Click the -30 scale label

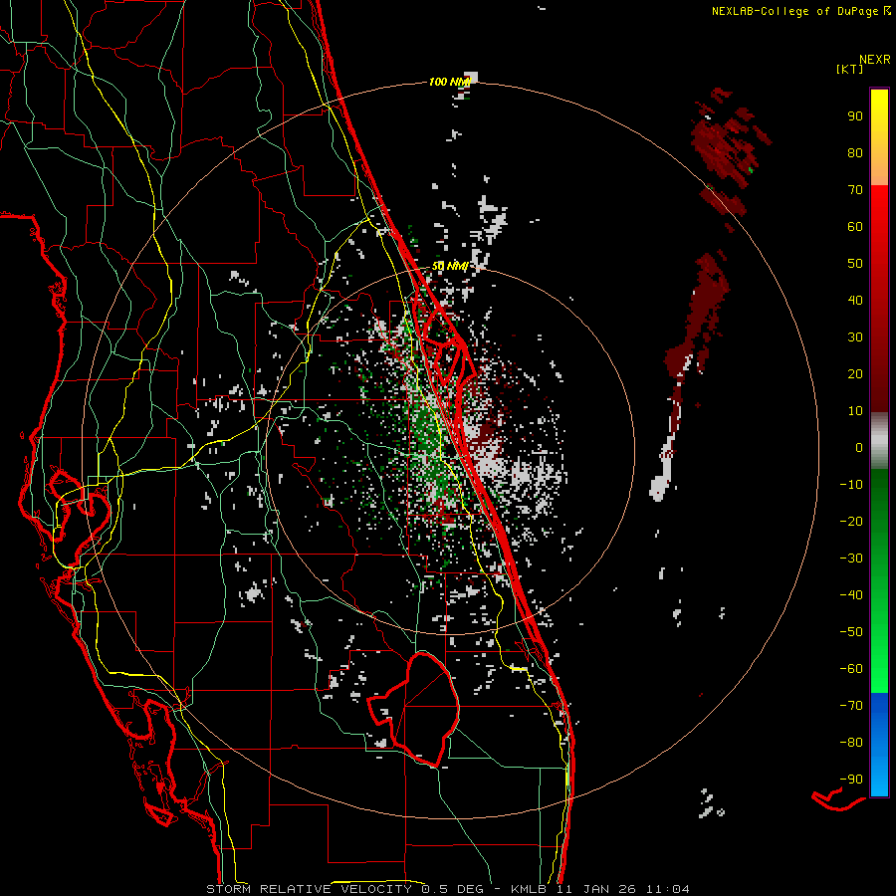[x=851, y=559]
